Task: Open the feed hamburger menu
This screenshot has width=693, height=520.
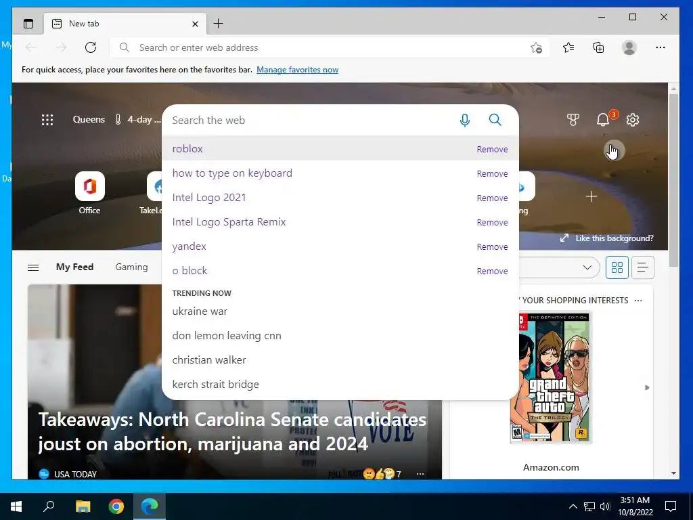Action: 33,267
